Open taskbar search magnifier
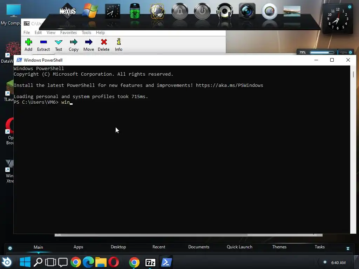Screen dimensions: 359x269 (38, 262)
